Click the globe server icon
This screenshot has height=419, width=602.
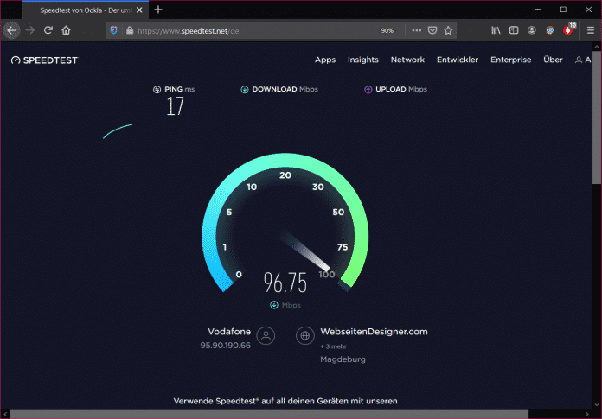coord(304,336)
